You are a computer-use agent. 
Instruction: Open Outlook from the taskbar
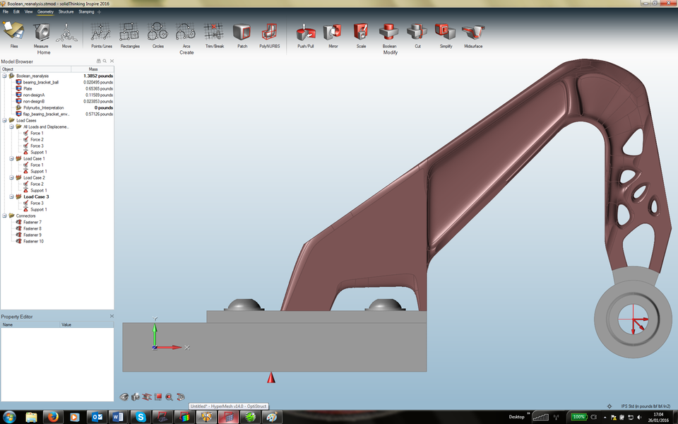(x=97, y=417)
